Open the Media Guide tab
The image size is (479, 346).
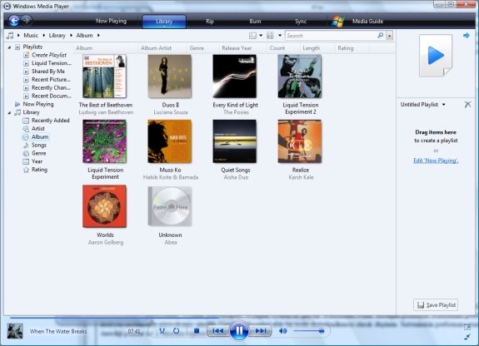[x=367, y=22]
